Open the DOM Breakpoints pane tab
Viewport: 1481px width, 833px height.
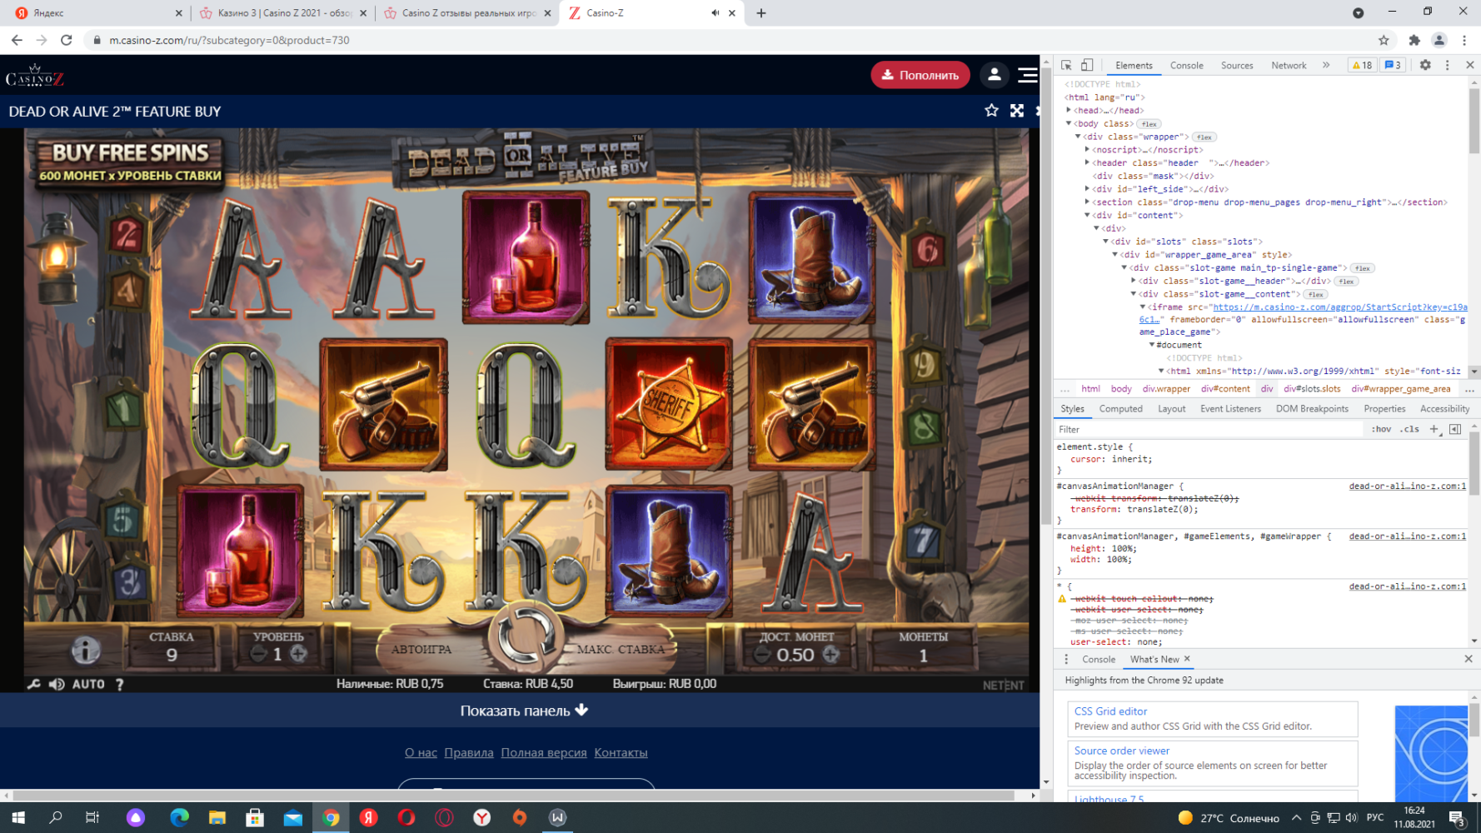pyautogui.click(x=1312, y=409)
